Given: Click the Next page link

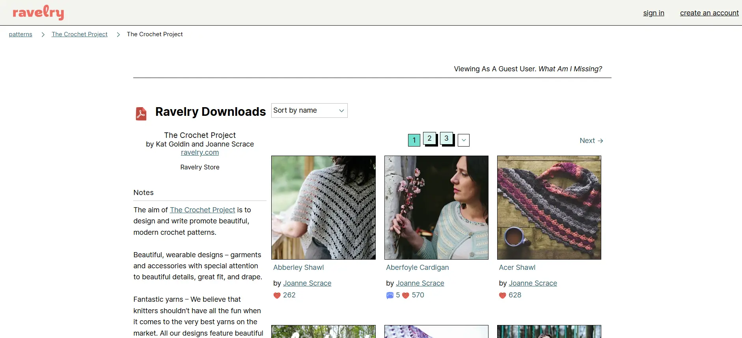Looking at the screenshot, I should click(591, 141).
